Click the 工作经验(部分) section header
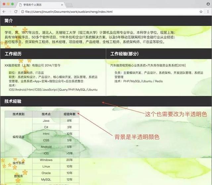Viewport: 212px width, 185px height. (x=159, y=54)
